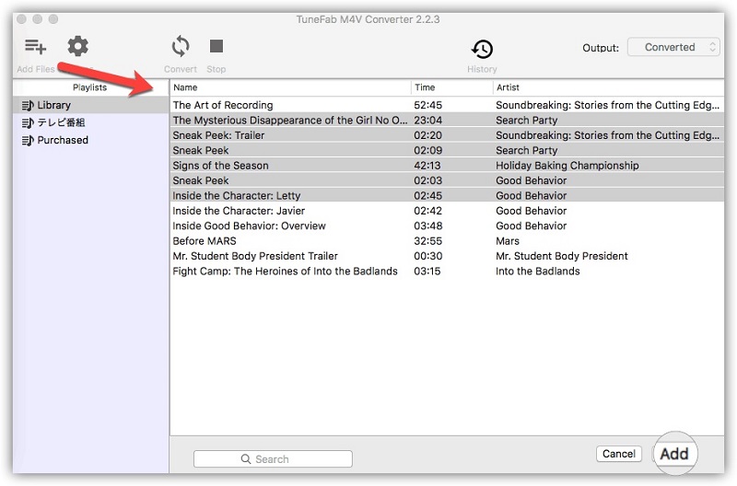
Task: Click the Convert arrows icon
Action: [181, 47]
